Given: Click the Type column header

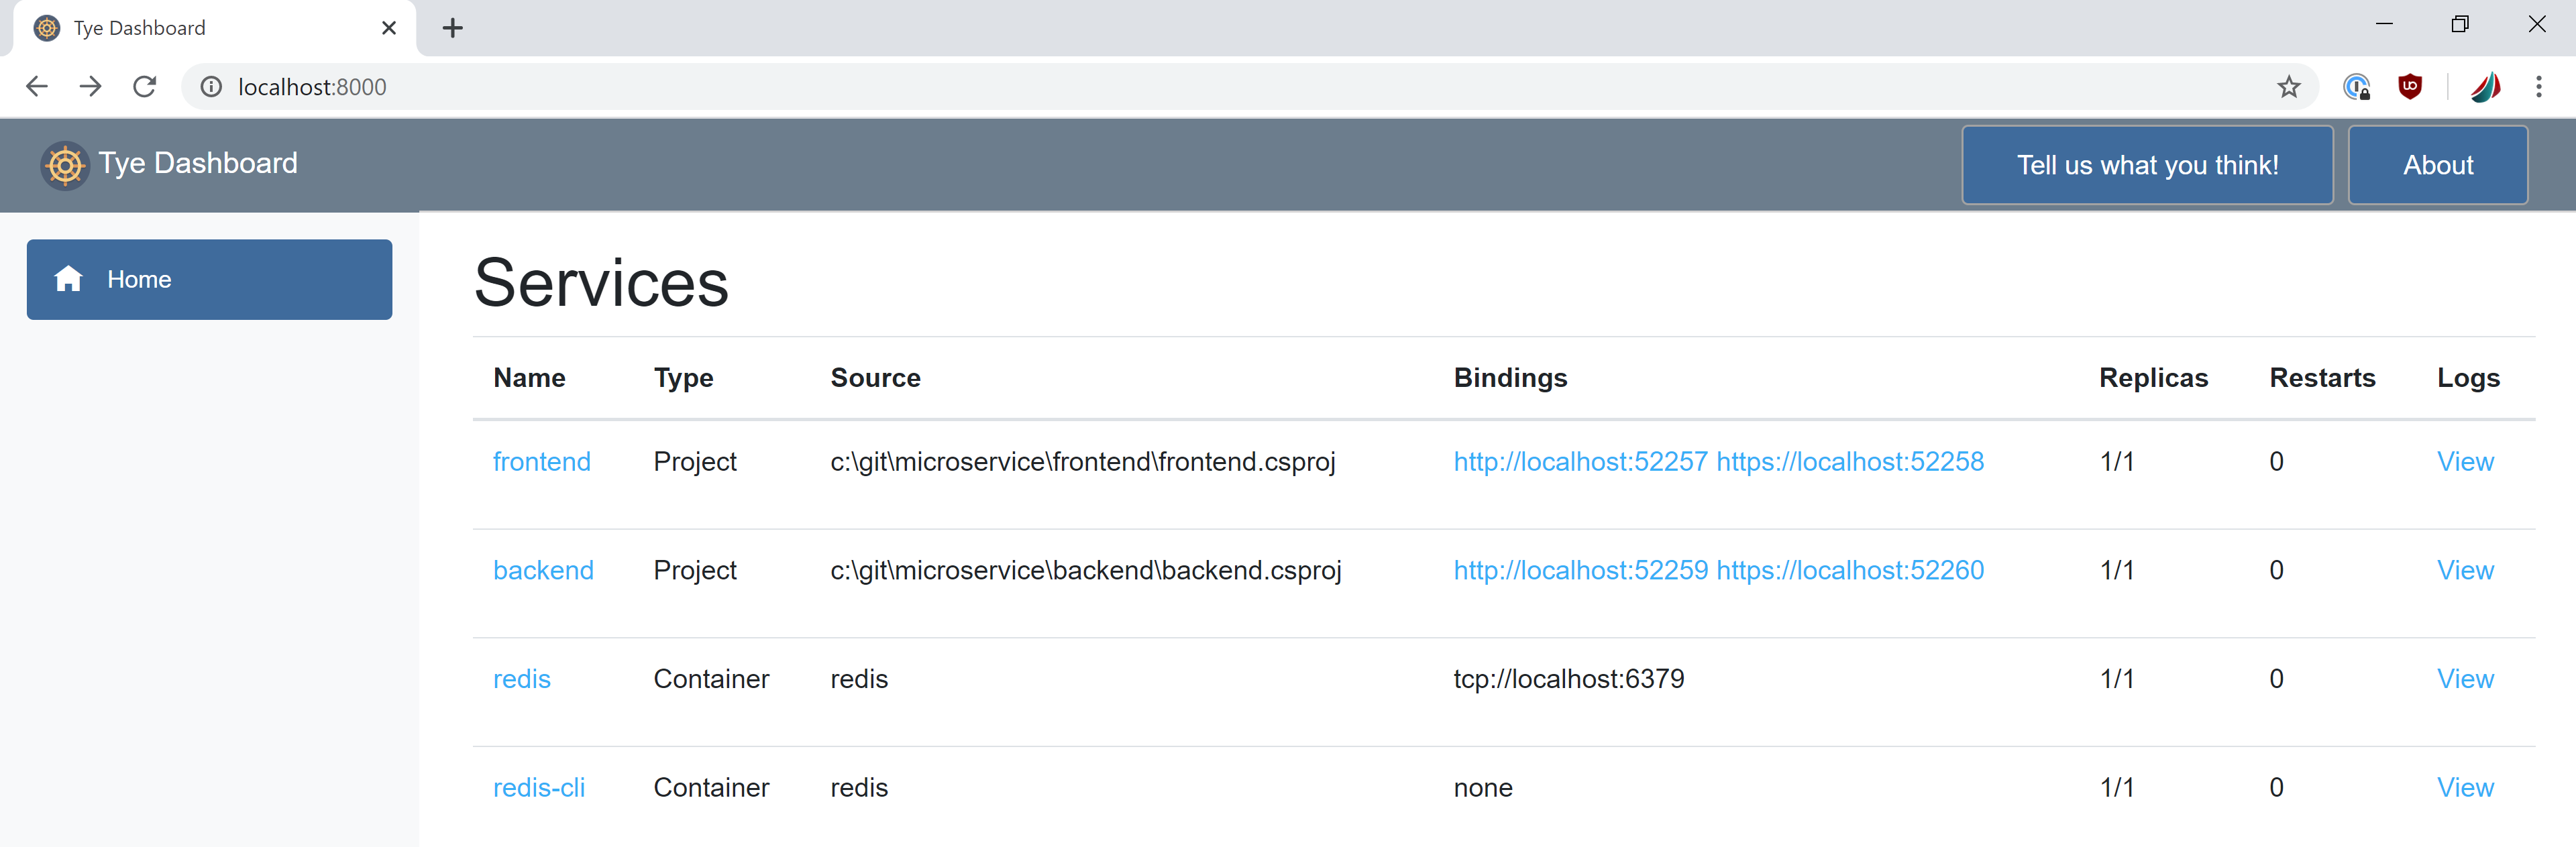Looking at the screenshot, I should click(x=683, y=378).
